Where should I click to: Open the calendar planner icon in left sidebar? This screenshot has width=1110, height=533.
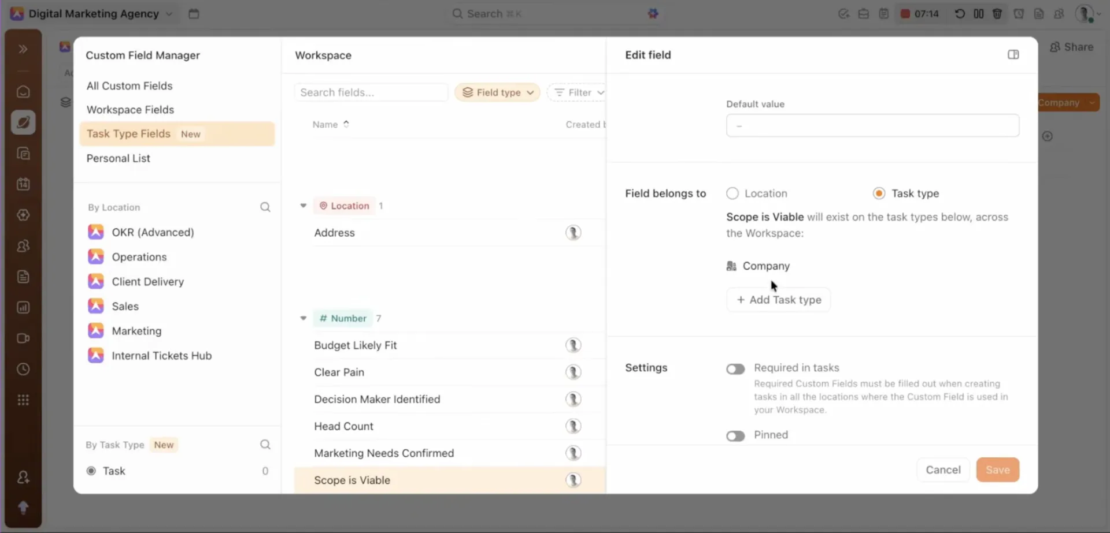(x=23, y=184)
